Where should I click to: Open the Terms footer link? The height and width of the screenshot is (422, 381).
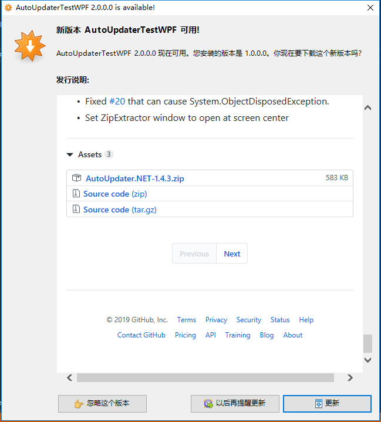pos(186,320)
